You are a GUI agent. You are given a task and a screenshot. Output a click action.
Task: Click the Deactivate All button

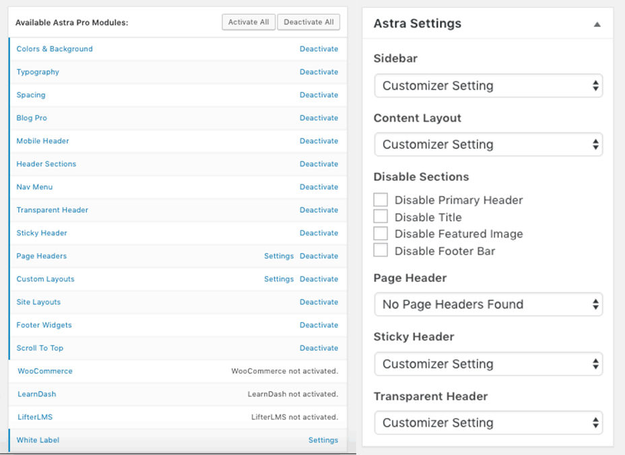click(x=308, y=22)
